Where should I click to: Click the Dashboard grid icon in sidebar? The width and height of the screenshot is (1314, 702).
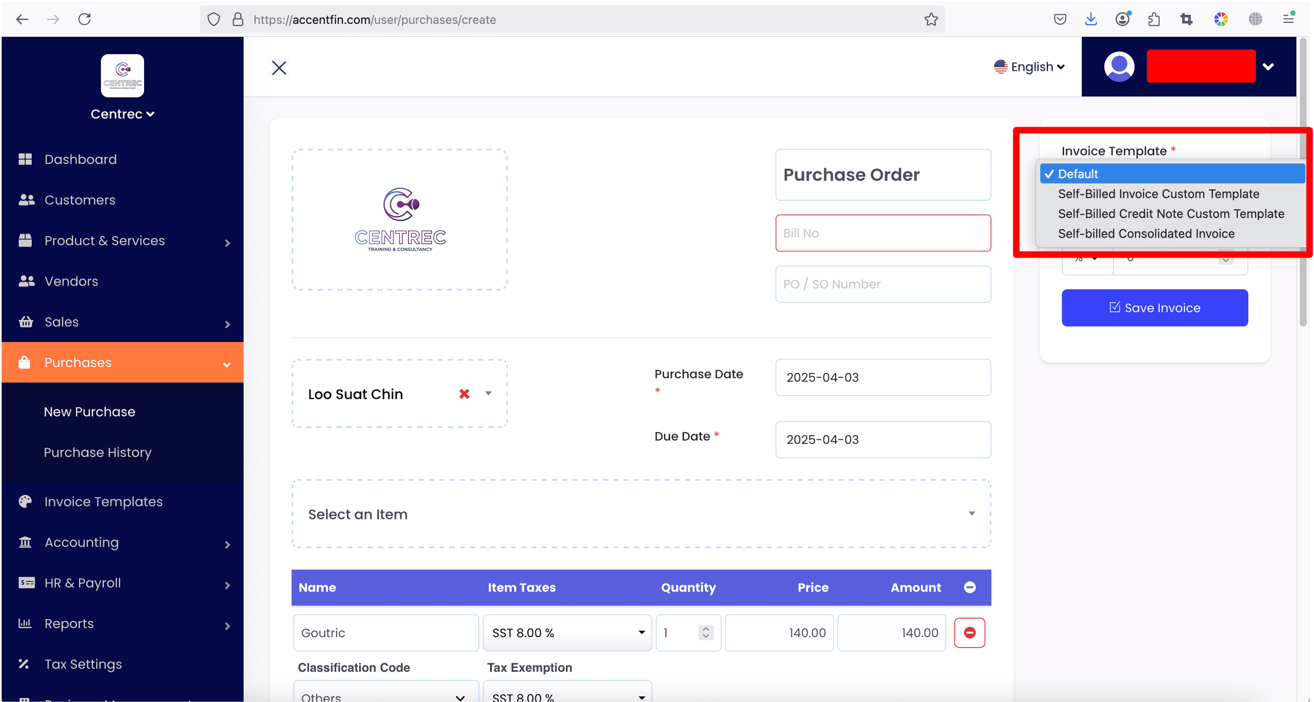pyautogui.click(x=25, y=159)
